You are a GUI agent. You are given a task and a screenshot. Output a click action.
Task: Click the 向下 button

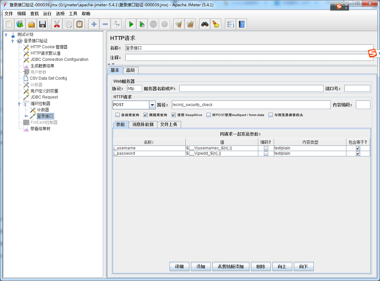(304, 266)
